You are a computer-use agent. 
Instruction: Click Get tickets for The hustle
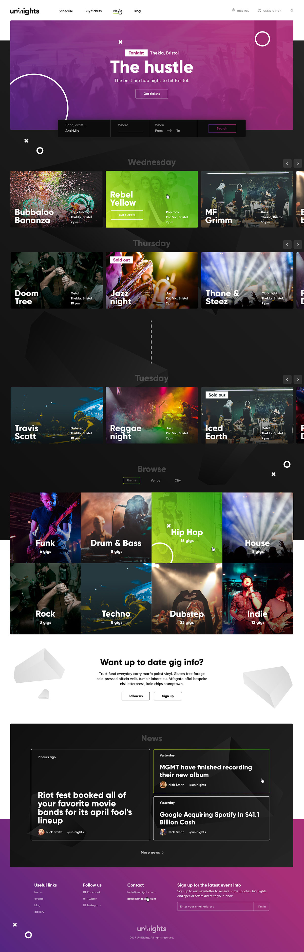pyautogui.click(x=152, y=94)
